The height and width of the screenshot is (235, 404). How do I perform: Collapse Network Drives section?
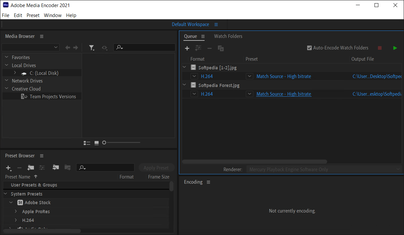(x=6, y=81)
